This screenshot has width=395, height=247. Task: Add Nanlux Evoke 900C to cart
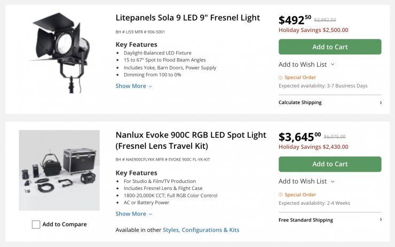coord(330,164)
